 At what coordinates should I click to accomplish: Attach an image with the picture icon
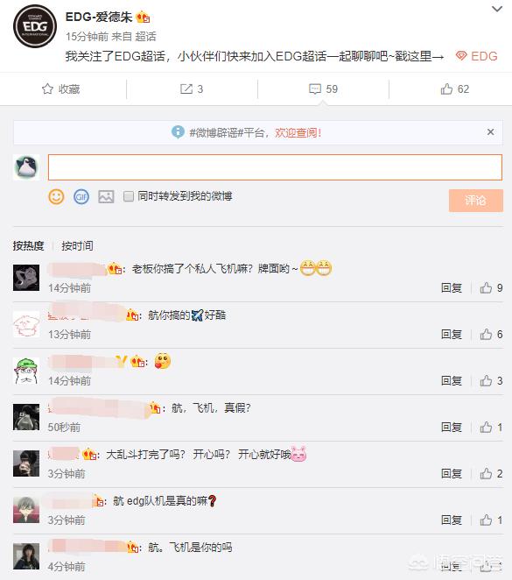[106, 197]
